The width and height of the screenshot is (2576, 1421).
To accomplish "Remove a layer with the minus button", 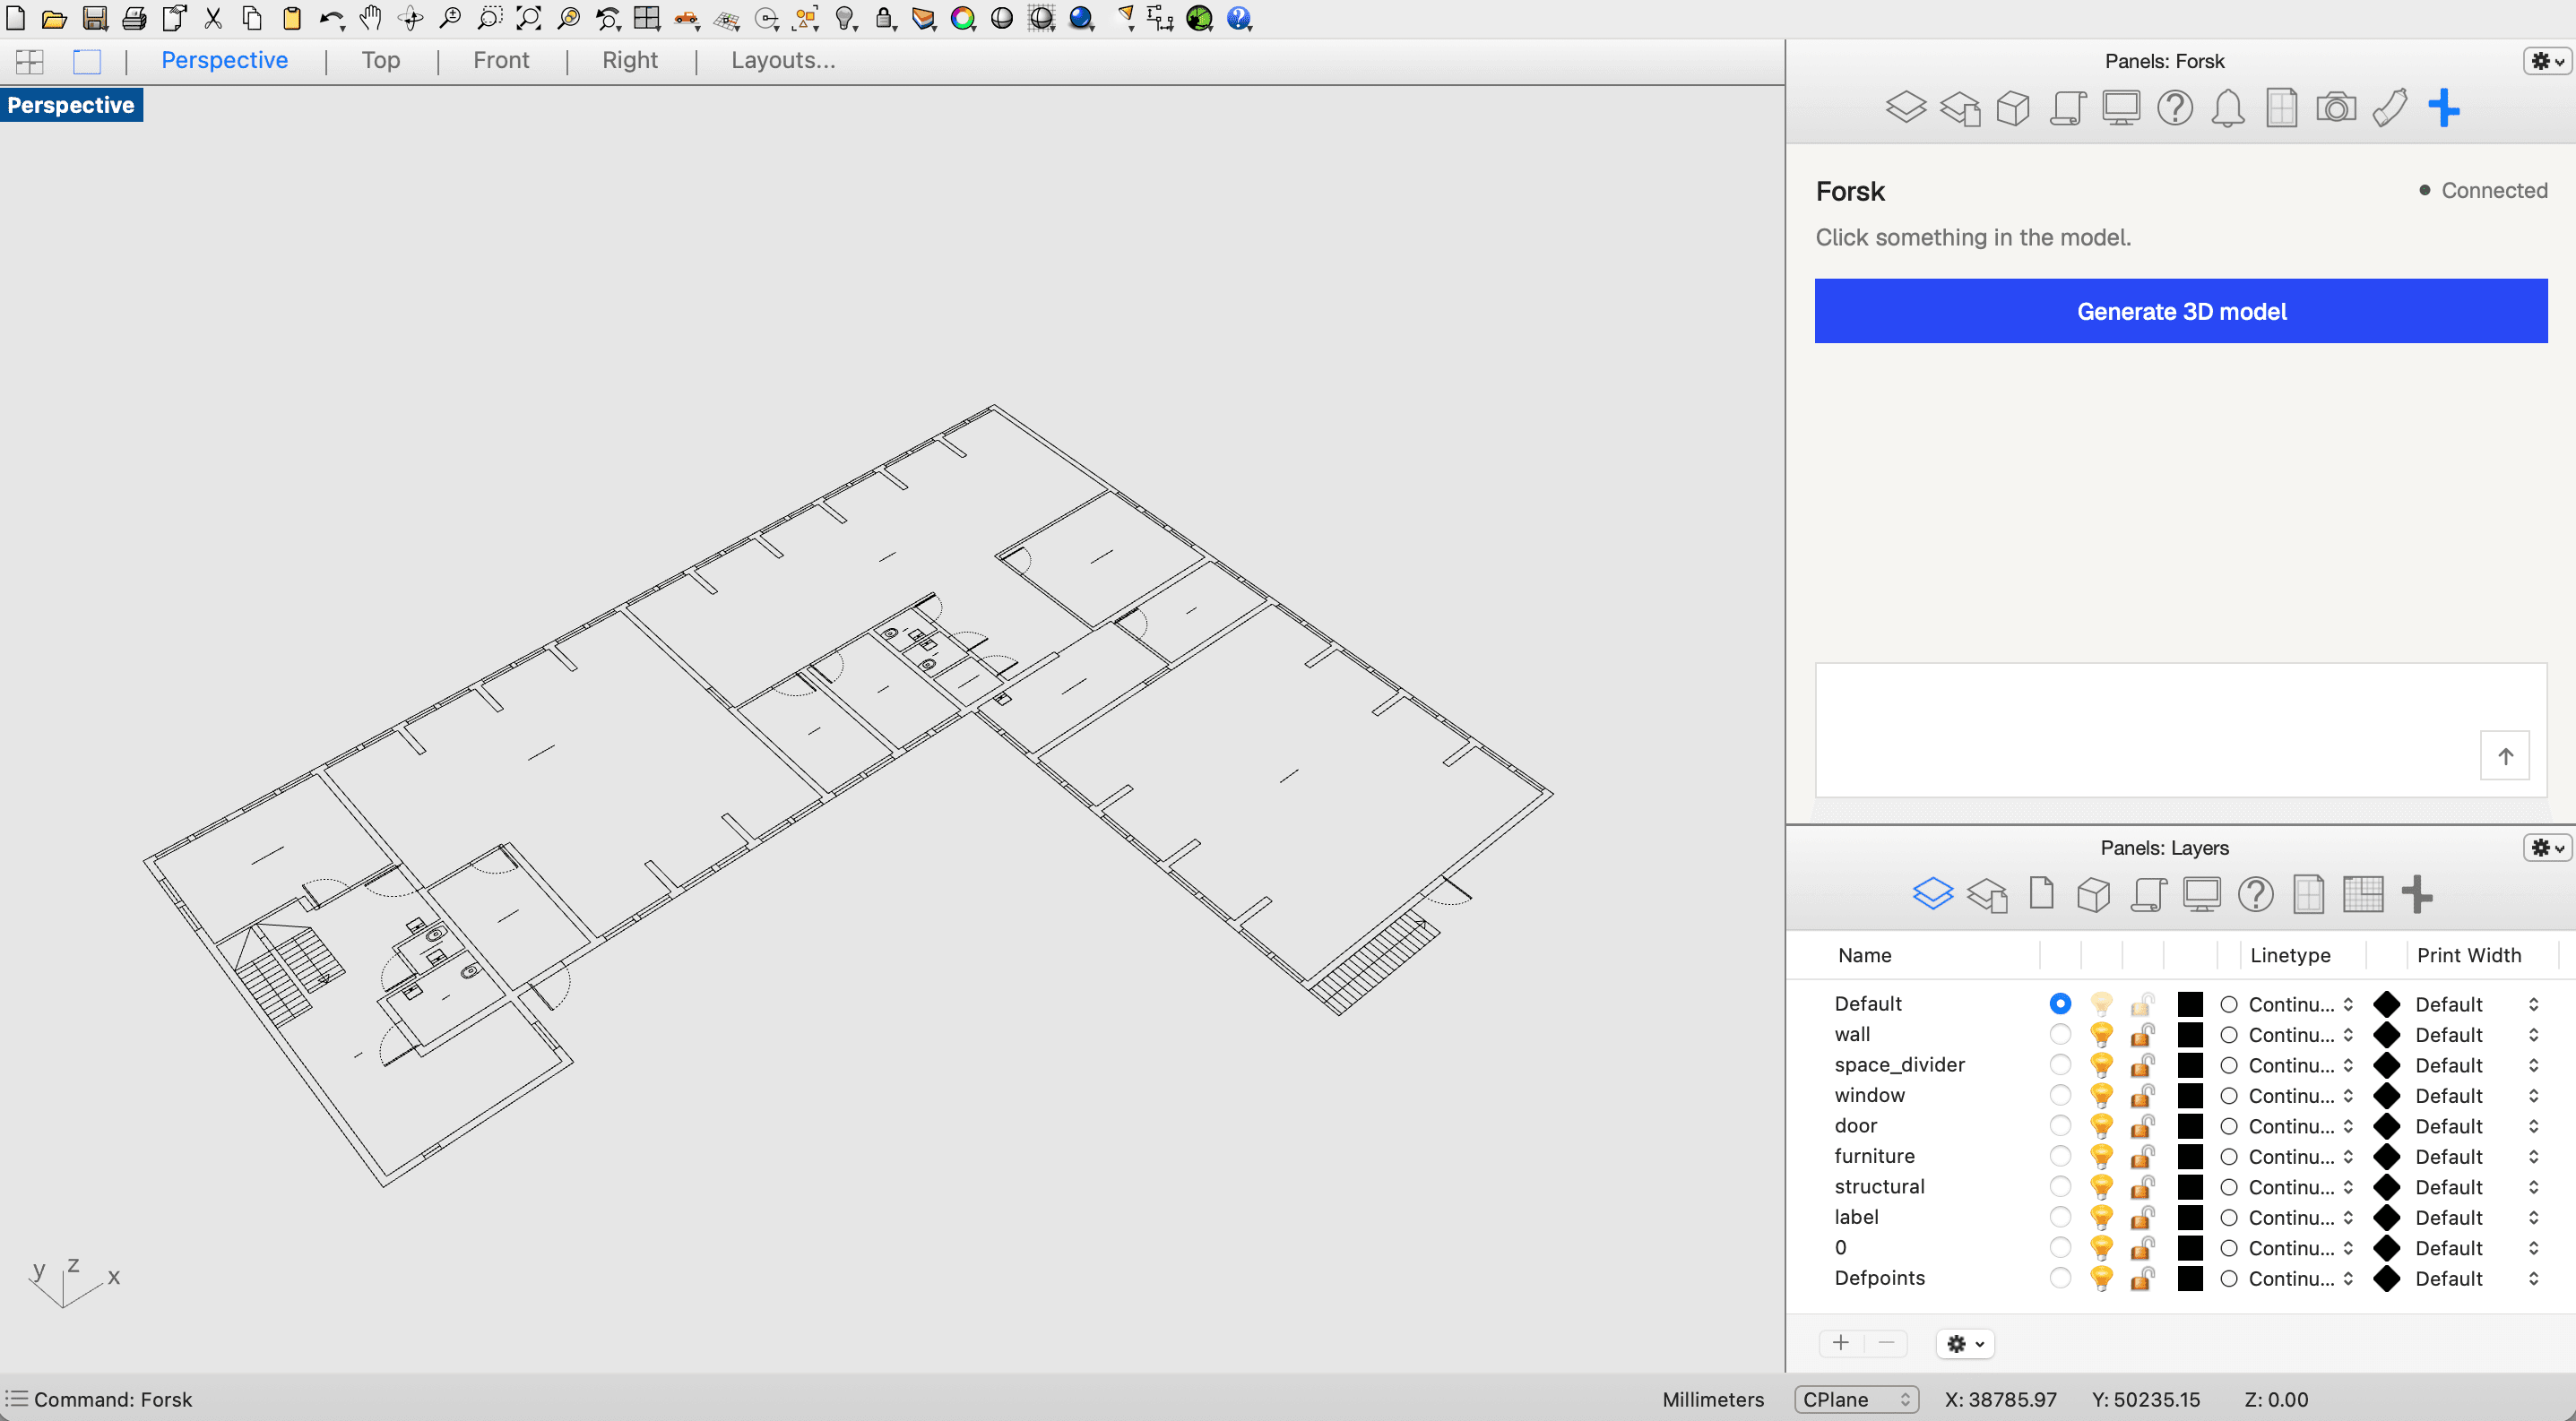I will tap(1886, 1343).
